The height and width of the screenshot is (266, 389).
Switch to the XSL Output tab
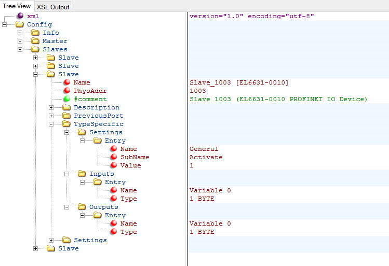point(53,7)
